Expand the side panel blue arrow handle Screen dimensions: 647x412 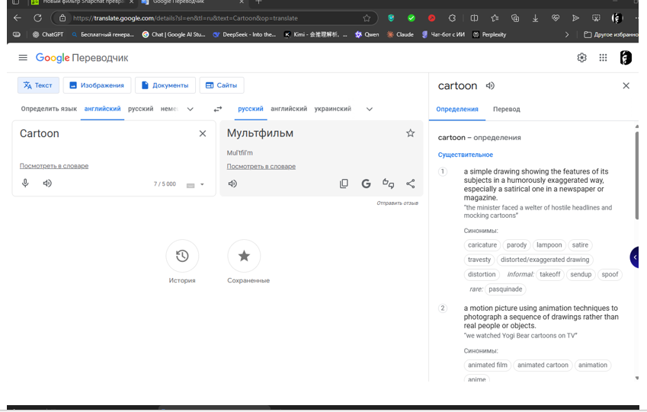[635, 257]
